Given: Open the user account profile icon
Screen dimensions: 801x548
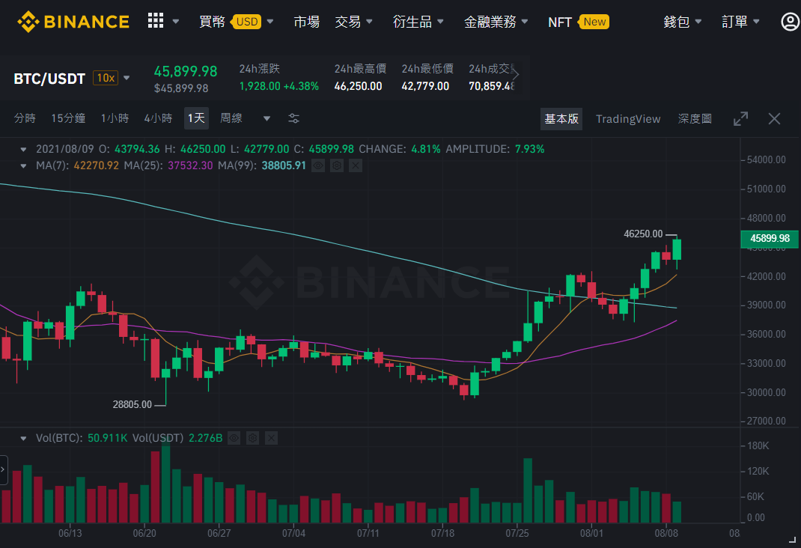Looking at the screenshot, I should (x=791, y=22).
